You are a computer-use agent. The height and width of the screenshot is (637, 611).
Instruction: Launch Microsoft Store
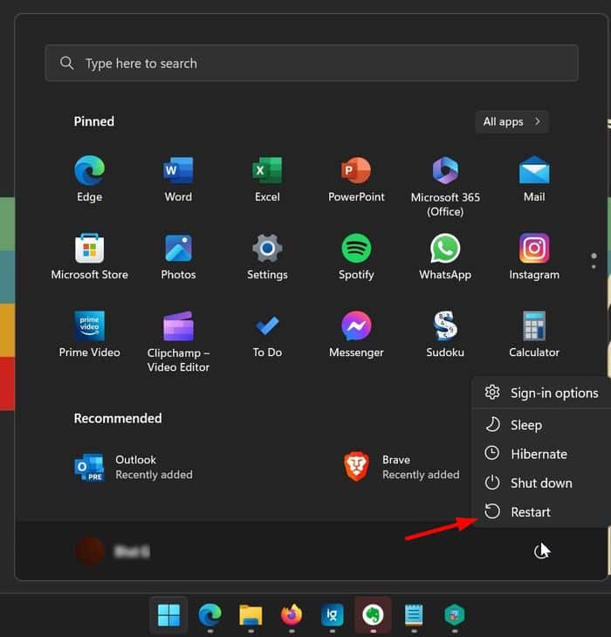(x=89, y=257)
